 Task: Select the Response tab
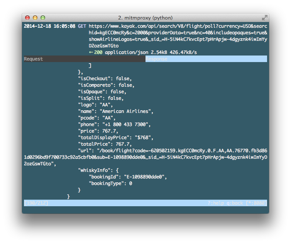coord(156,59)
